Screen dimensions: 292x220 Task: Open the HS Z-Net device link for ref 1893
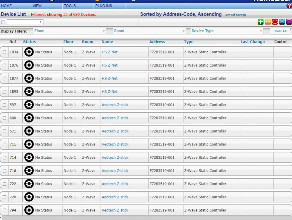point(110,92)
